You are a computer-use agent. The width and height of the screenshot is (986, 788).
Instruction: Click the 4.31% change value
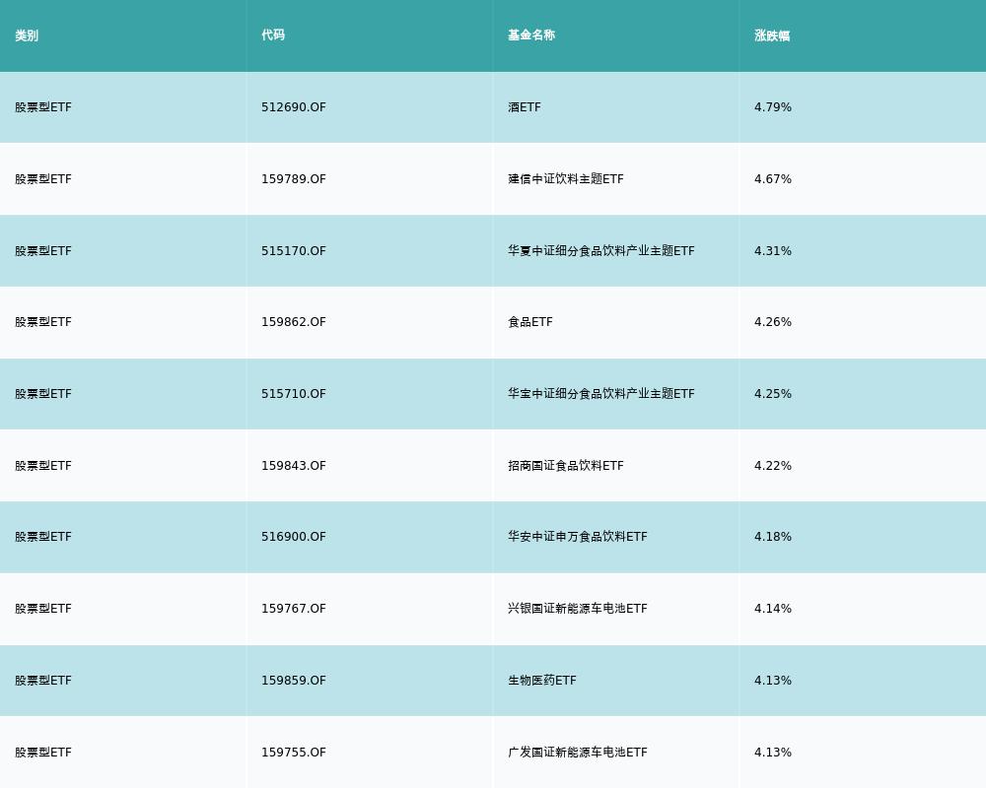click(773, 251)
